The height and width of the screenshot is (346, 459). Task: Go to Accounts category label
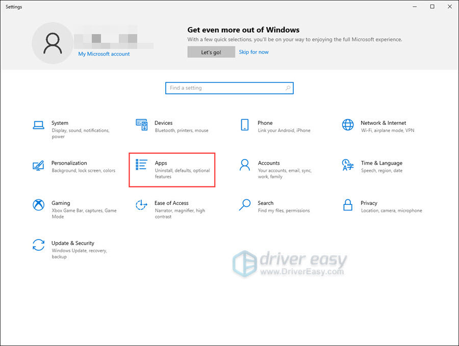pyautogui.click(x=269, y=163)
